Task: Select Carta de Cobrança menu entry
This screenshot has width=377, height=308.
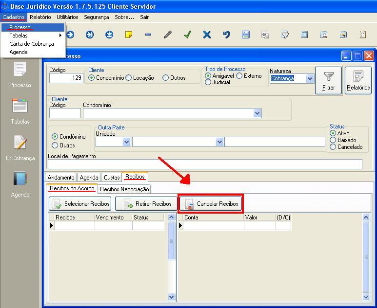Action: tap(31, 44)
